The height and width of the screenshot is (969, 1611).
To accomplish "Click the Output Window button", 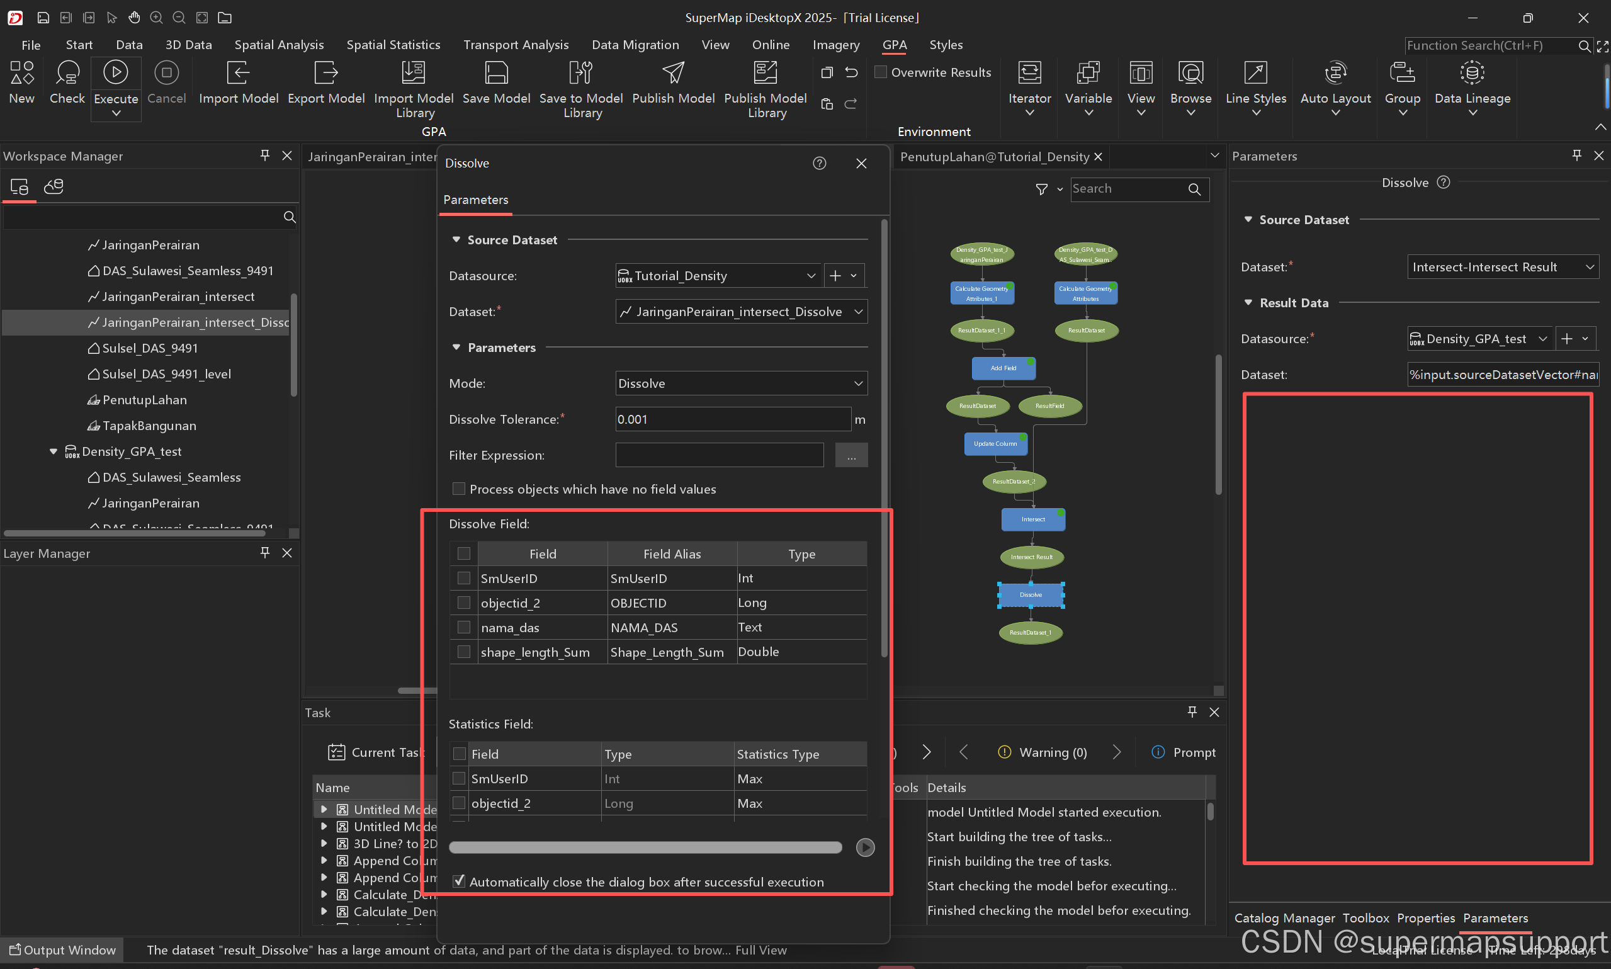I will coord(63,950).
